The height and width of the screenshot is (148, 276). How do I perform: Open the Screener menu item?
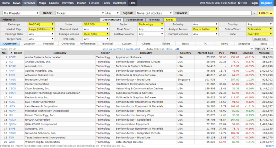(29, 3)
